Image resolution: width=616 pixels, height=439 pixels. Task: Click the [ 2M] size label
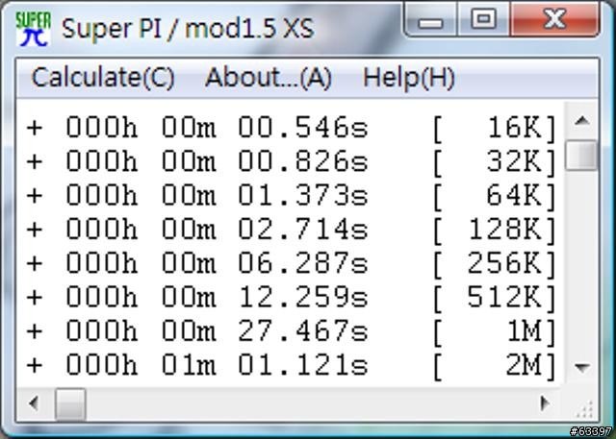[x=495, y=367]
